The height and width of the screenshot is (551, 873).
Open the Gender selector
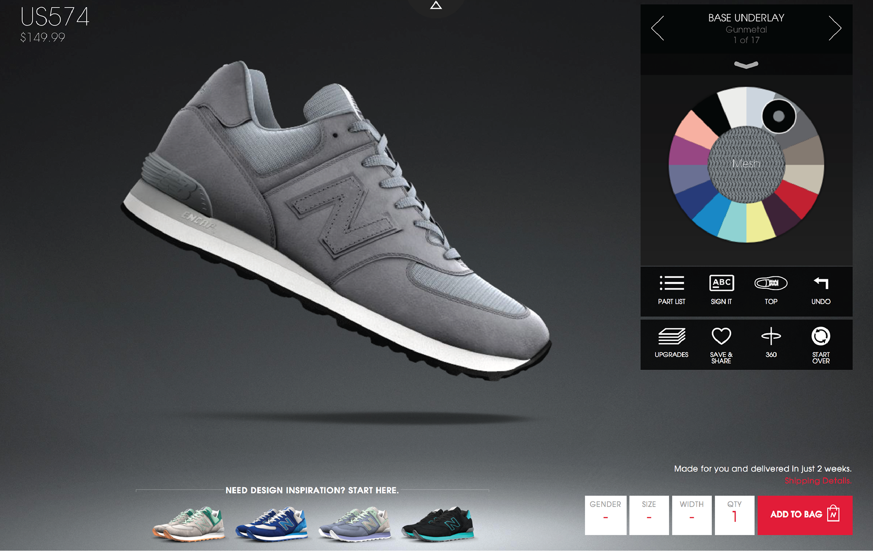tap(605, 515)
